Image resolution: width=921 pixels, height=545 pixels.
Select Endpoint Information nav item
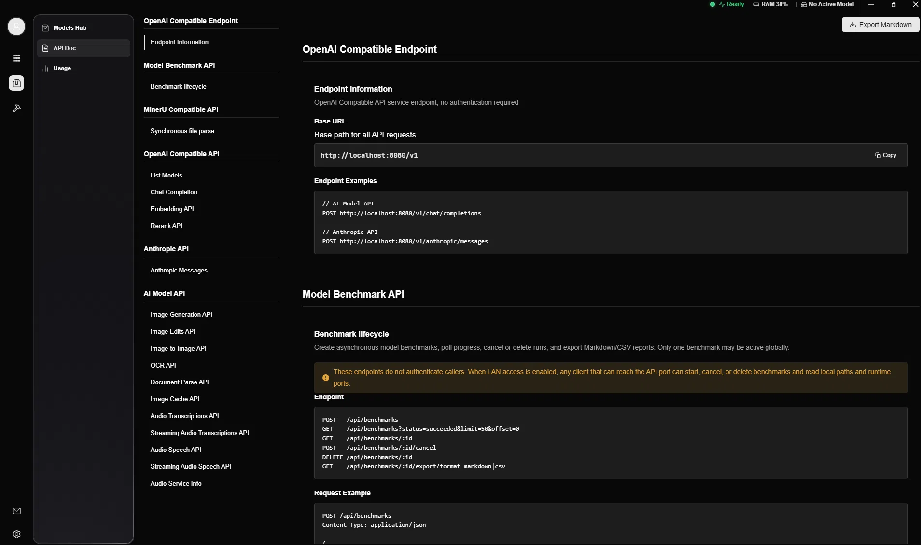pyautogui.click(x=179, y=42)
